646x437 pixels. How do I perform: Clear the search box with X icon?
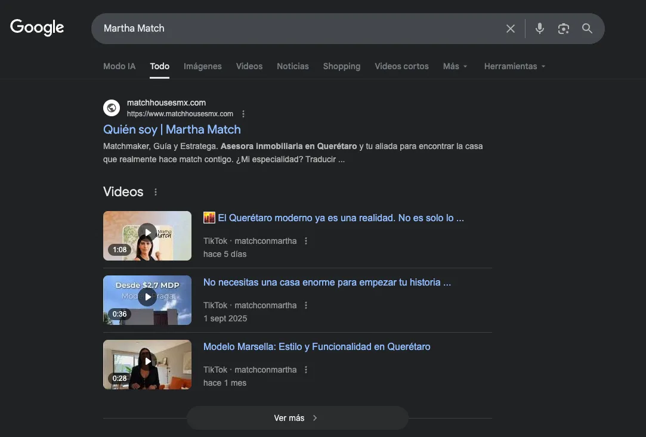[511, 29]
